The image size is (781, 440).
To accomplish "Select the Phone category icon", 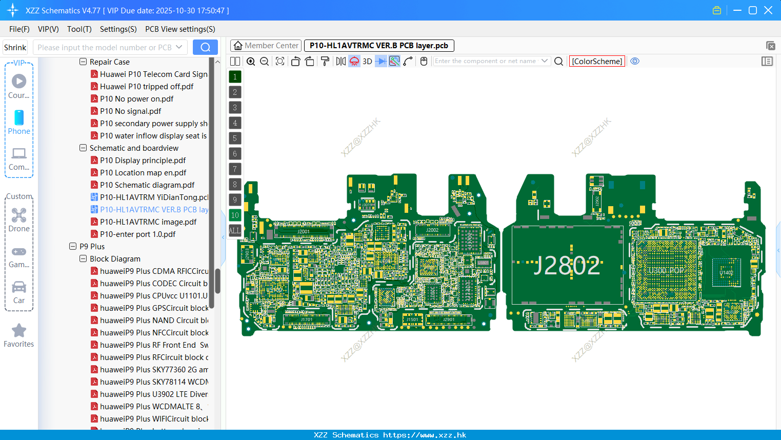I will tap(19, 123).
